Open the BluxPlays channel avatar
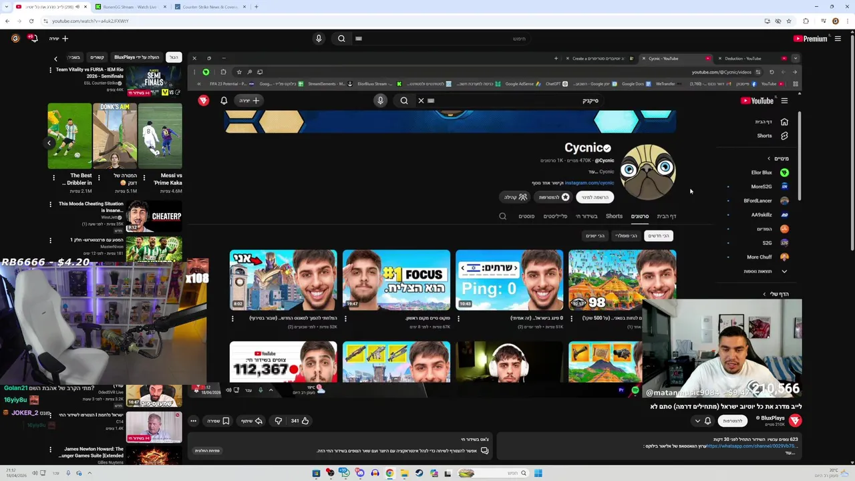 [795, 420]
